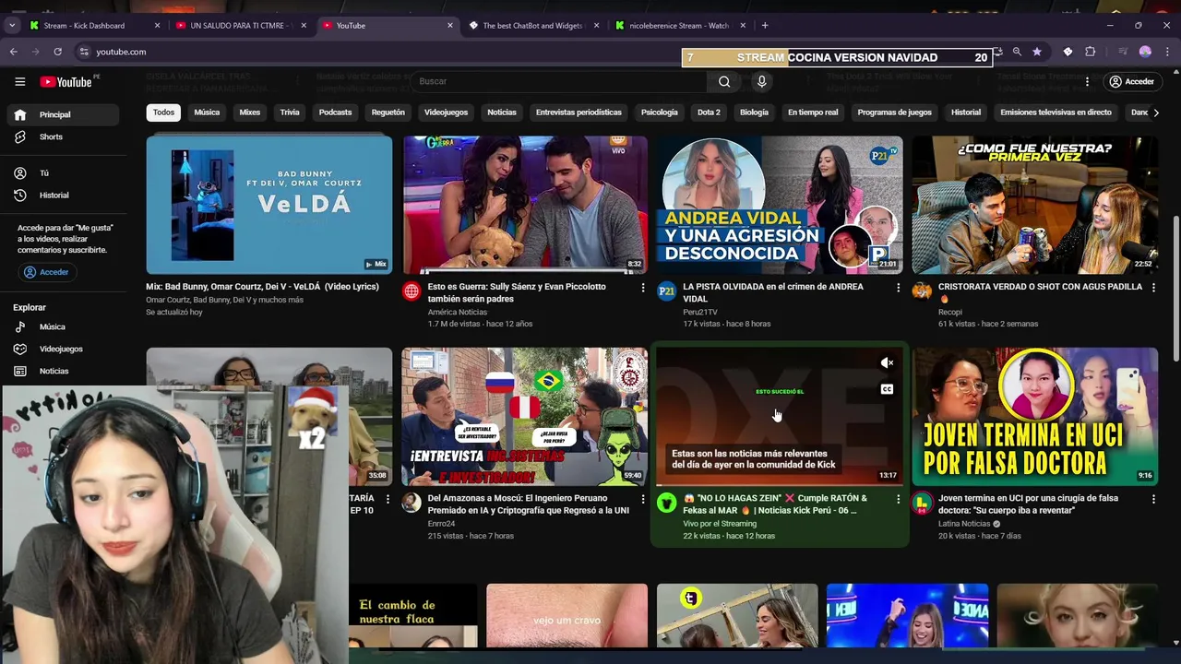Open Peru21TV channel avatar
The height and width of the screenshot is (664, 1181).
pos(666,291)
